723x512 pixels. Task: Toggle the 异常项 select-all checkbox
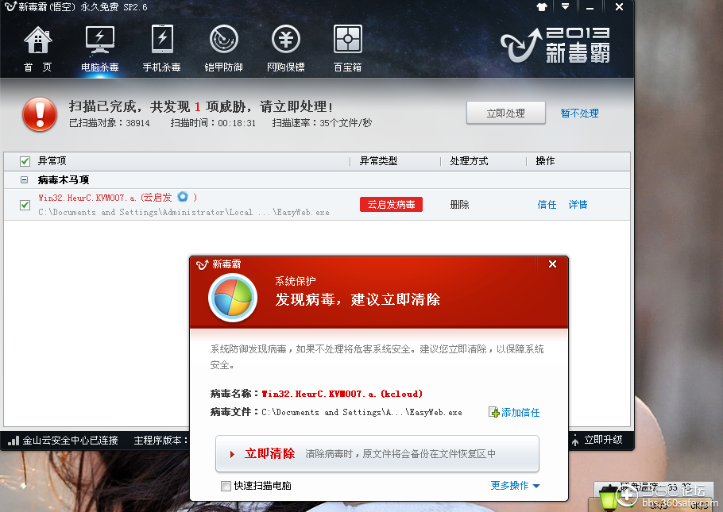25,161
